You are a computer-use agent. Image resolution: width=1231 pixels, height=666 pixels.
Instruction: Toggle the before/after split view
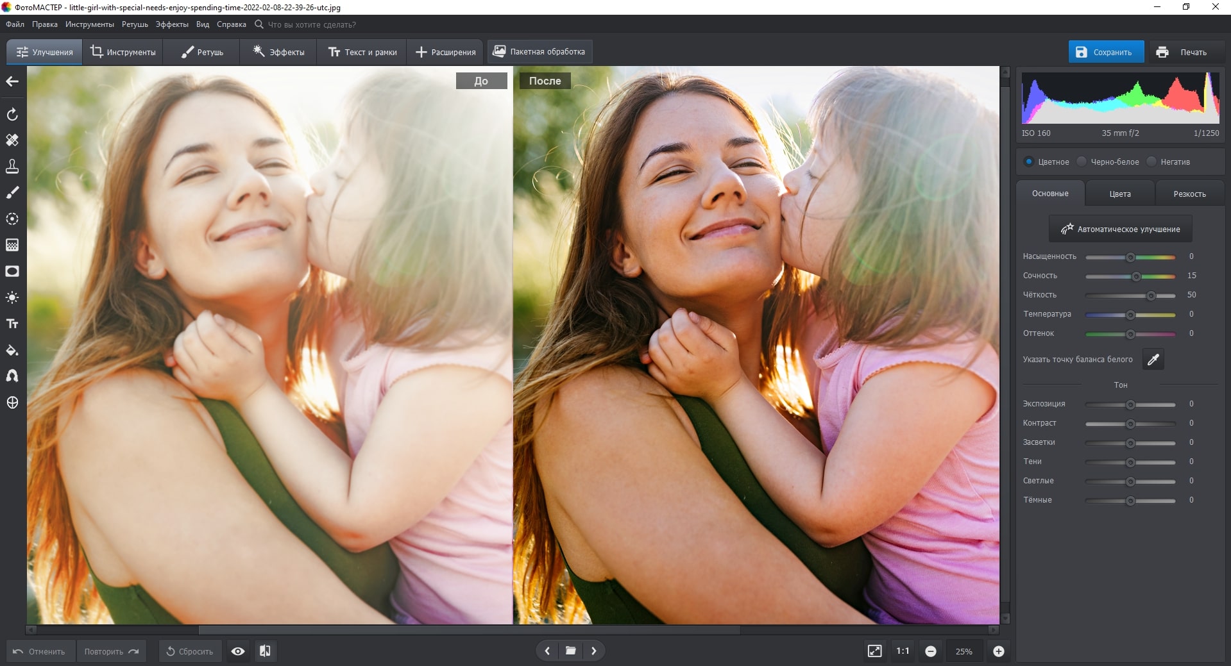click(265, 651)
